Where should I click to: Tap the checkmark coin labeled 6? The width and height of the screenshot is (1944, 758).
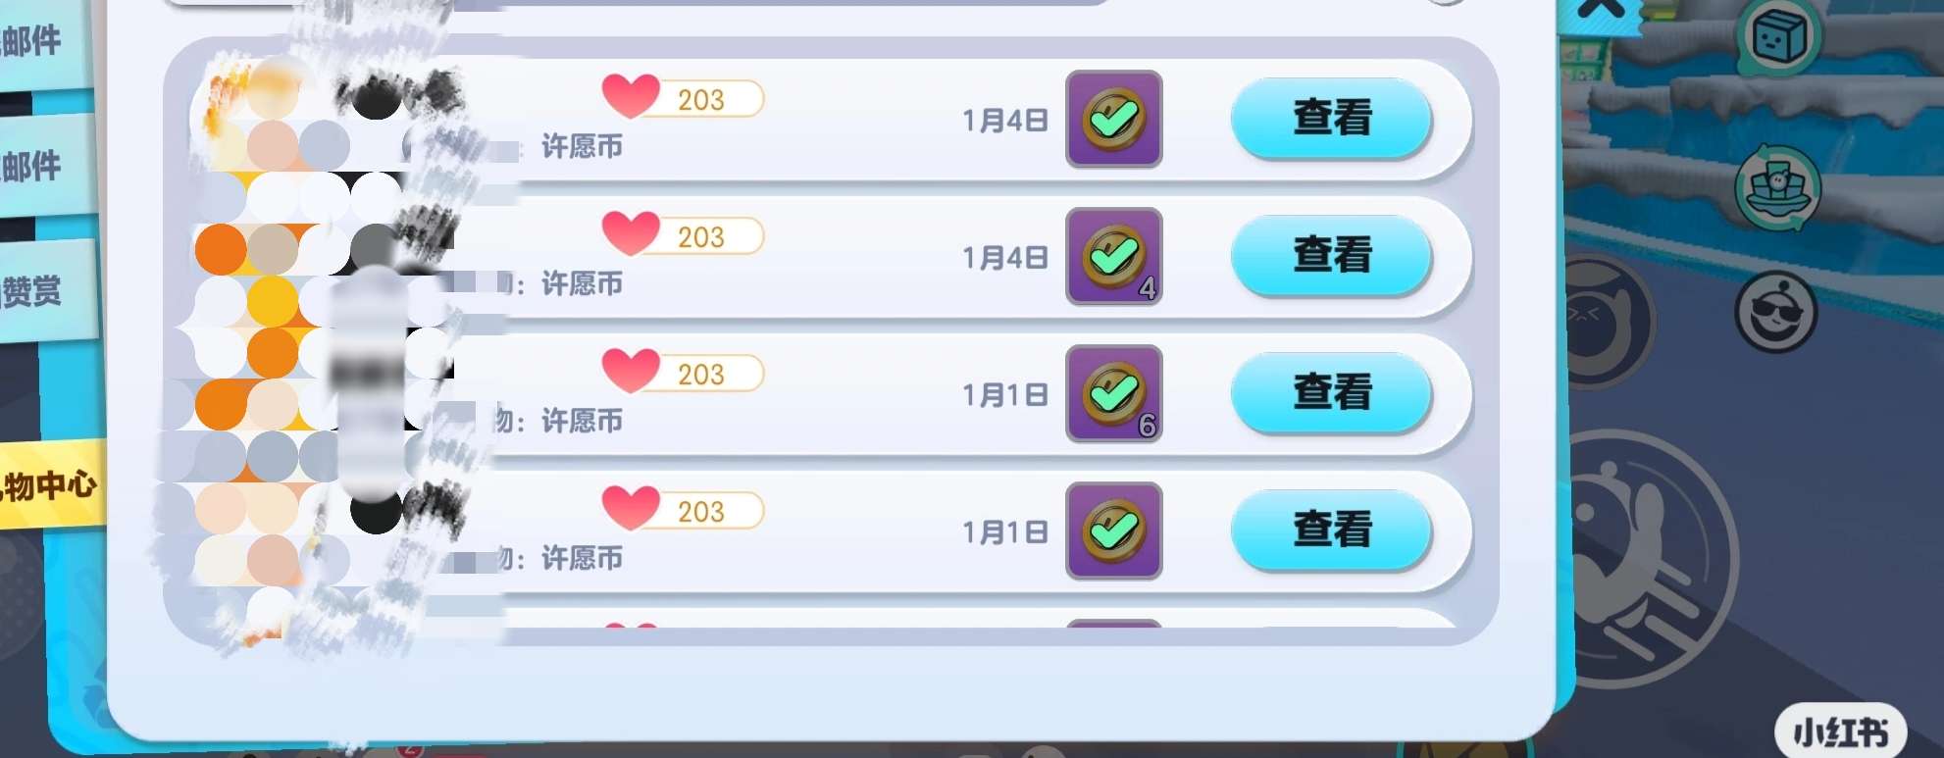coord(1114,393)
